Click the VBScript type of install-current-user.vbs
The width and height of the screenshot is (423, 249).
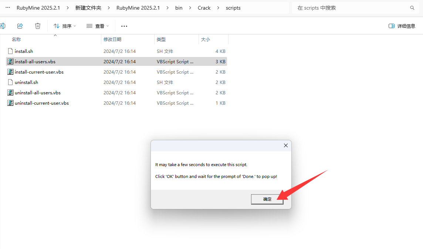click(175, 72)
